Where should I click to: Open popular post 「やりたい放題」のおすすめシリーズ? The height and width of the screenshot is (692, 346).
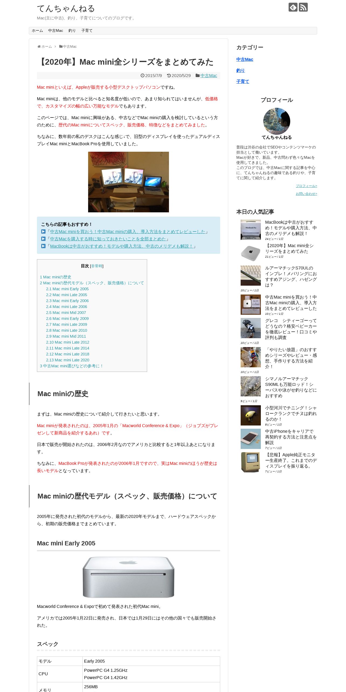pyautogui.click(x=291, y=358)
